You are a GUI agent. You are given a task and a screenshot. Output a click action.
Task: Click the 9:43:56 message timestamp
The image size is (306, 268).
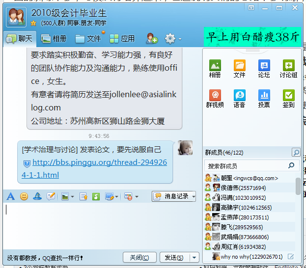tap(99, 136)
